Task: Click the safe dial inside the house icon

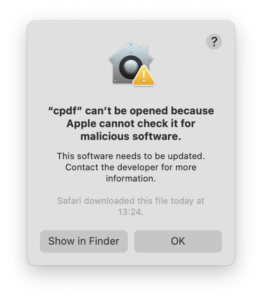Action: point(131,67)
